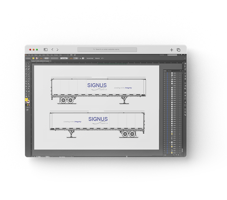Open opacity value dropdown
Screen dimensions: 227x200
78,58
